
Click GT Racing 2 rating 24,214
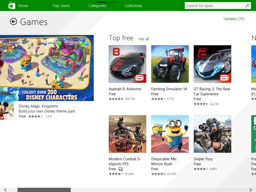click(x=206, y=104)
